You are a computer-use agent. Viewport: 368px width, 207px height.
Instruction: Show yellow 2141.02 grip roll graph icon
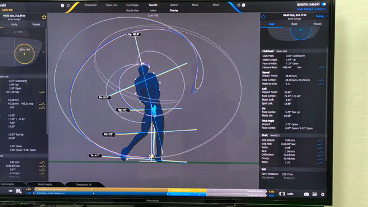pos(42,166)
